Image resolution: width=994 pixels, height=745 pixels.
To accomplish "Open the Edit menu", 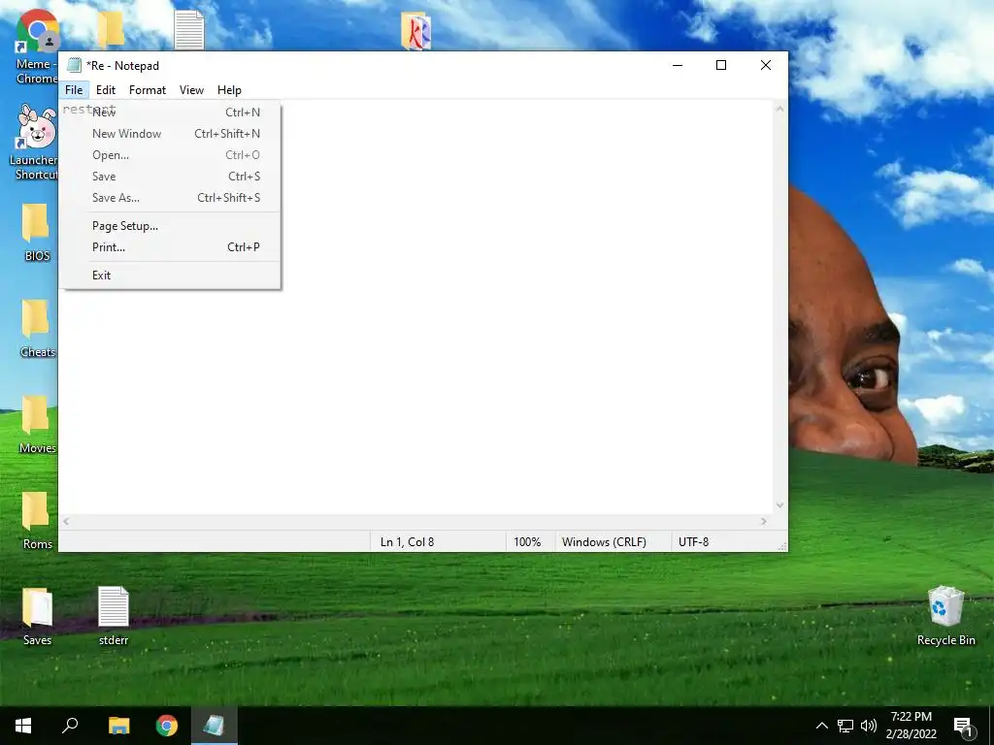I will coord(105,90).
